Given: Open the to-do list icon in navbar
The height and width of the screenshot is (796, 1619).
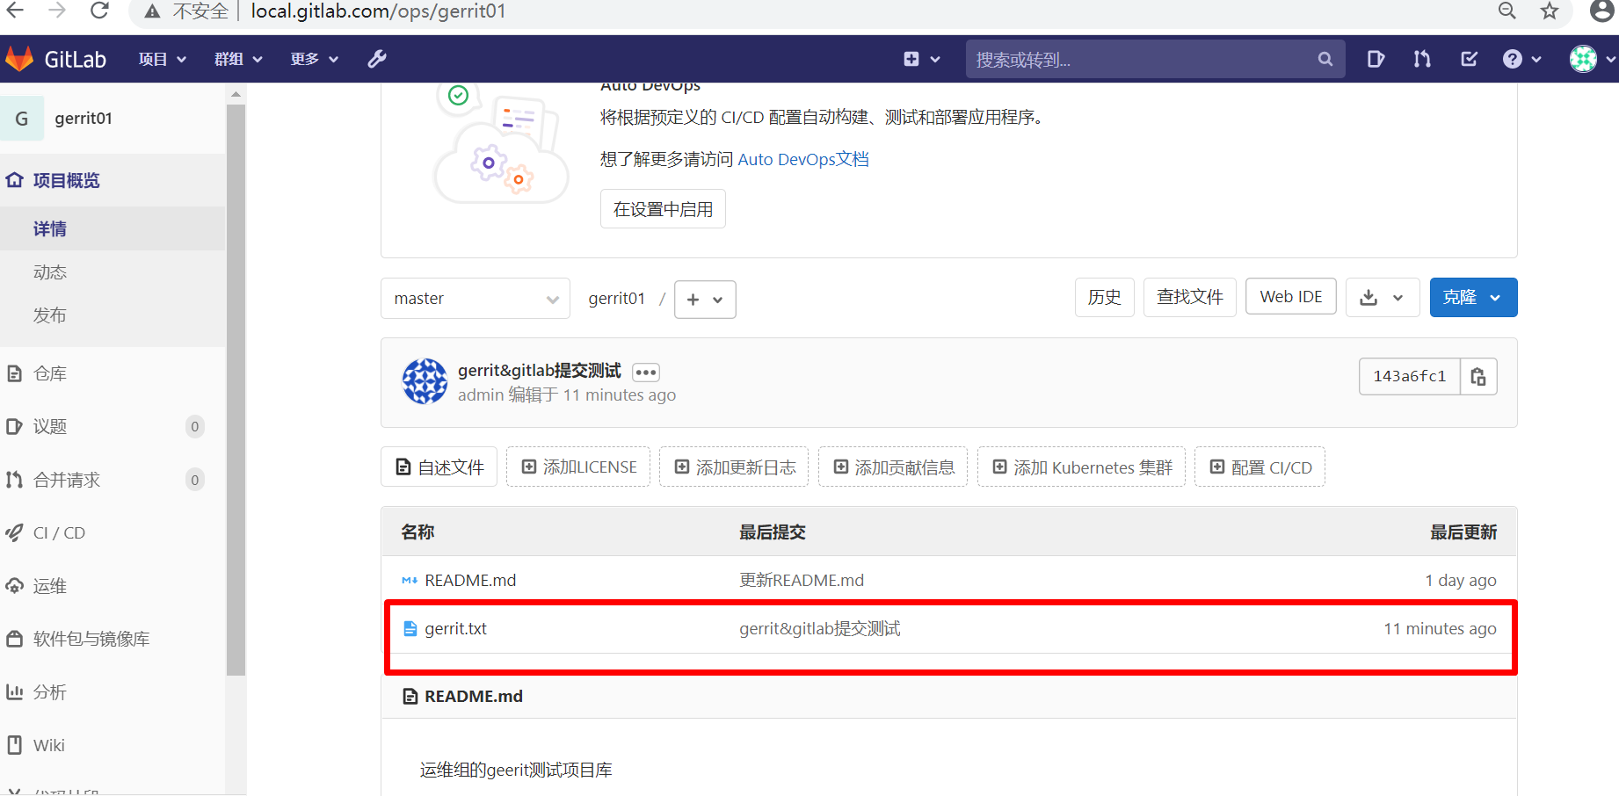Looking at the screenshot, I should [x=1469, y=59].
